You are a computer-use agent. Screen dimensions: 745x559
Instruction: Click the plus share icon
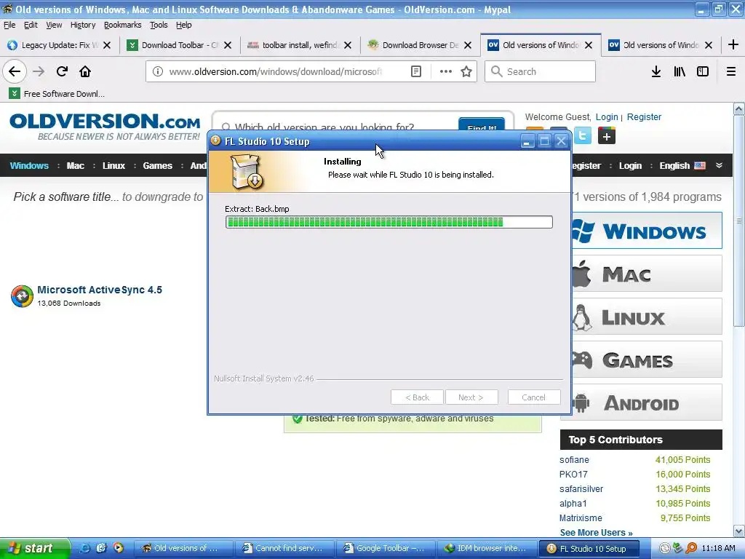tap(606, 136)
